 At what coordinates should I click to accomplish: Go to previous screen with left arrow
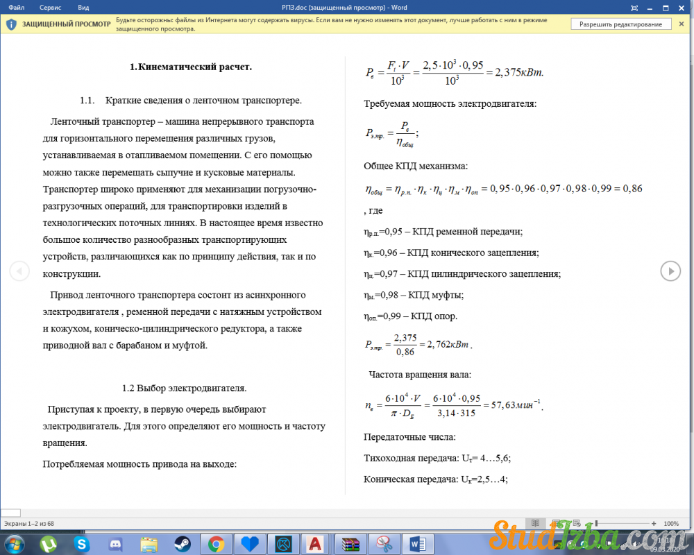[x=19, y=271]
